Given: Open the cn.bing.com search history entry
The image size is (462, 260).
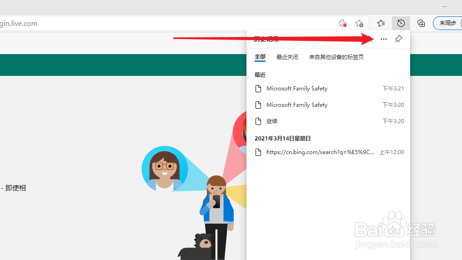Looking at the screenshot, I should [329, 152].
